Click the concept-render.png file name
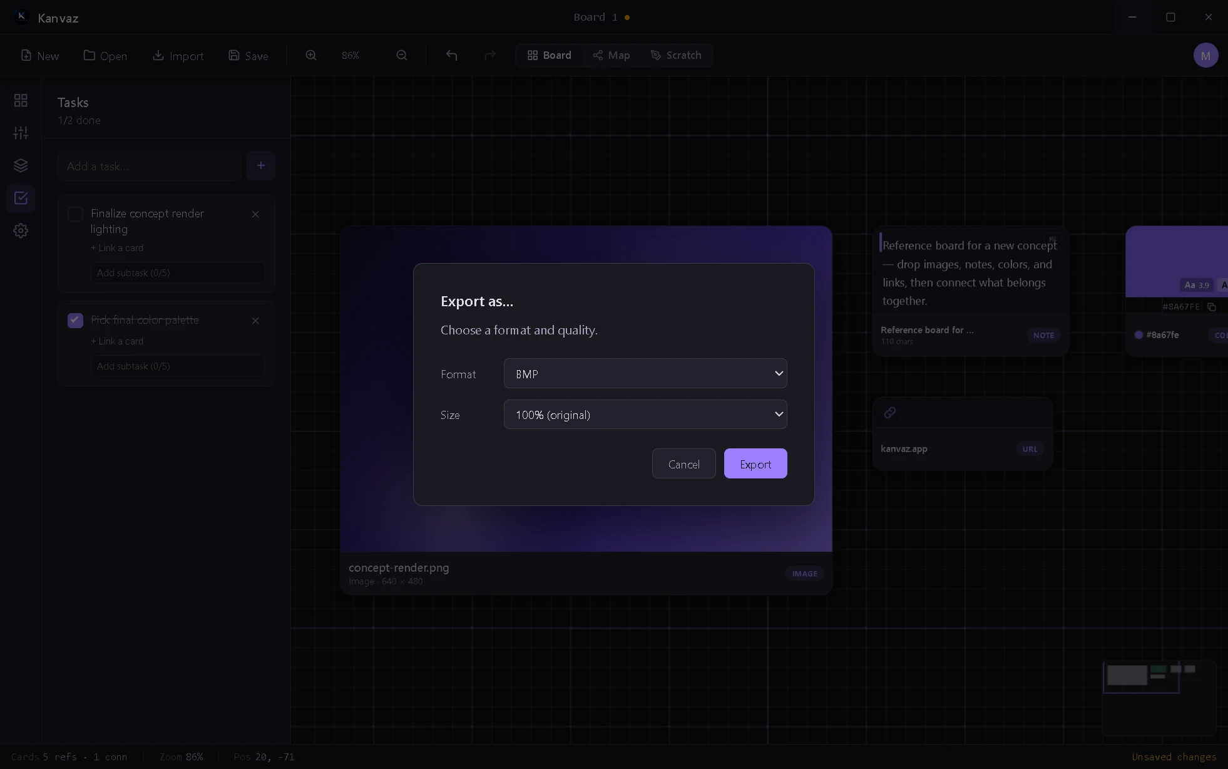 coord(399,567)
